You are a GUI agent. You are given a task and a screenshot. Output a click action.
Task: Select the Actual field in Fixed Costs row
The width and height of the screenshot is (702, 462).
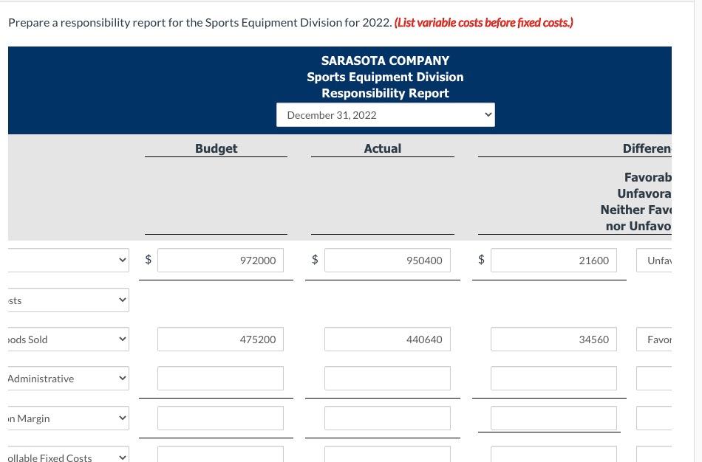coord(387,455)
